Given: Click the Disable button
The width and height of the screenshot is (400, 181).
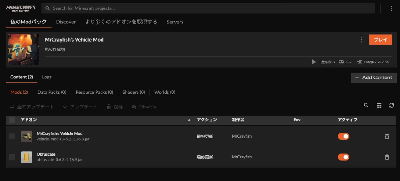Looking at the screenshot, I should [x=144, y=107].
